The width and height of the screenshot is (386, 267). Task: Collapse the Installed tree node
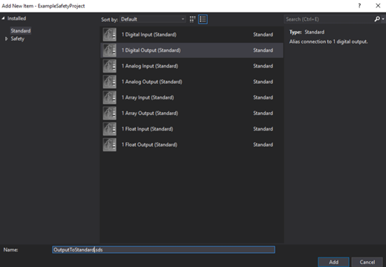point(3,19)
